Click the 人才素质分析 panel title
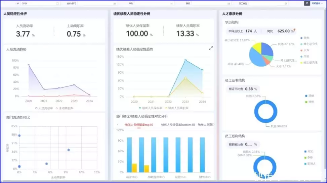Image resolution: width=327 pixels, height=183 pixels. point(232,14)
